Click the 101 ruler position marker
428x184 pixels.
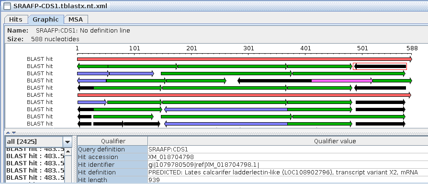[135, 48]
